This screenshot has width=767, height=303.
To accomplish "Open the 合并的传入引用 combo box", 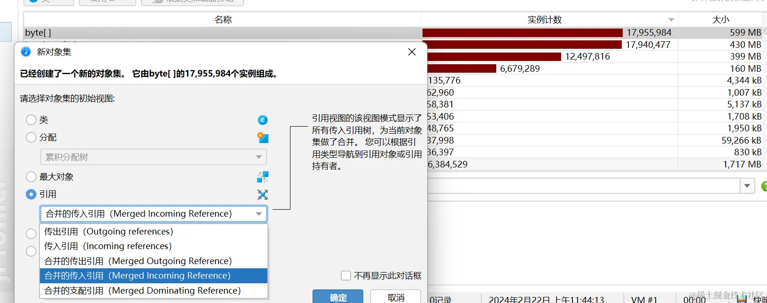I will (154, 214).
